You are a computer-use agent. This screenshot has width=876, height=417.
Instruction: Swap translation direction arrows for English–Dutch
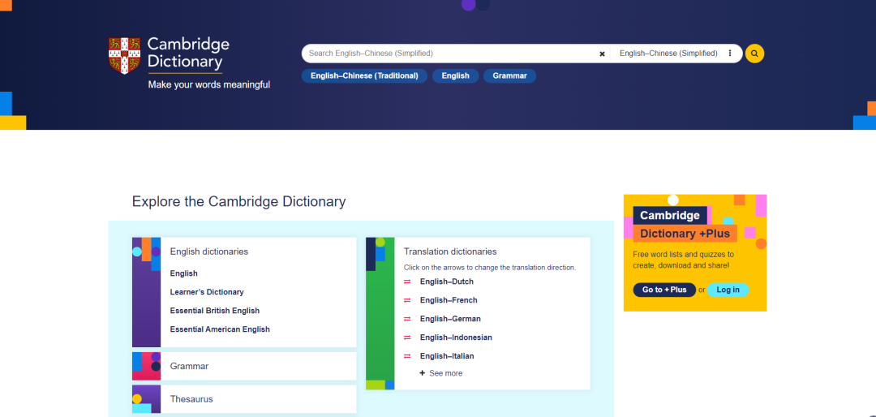pos(407,282)
